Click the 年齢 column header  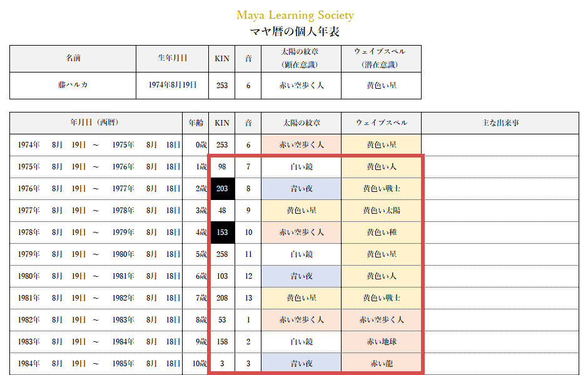[x=195, y=123]
